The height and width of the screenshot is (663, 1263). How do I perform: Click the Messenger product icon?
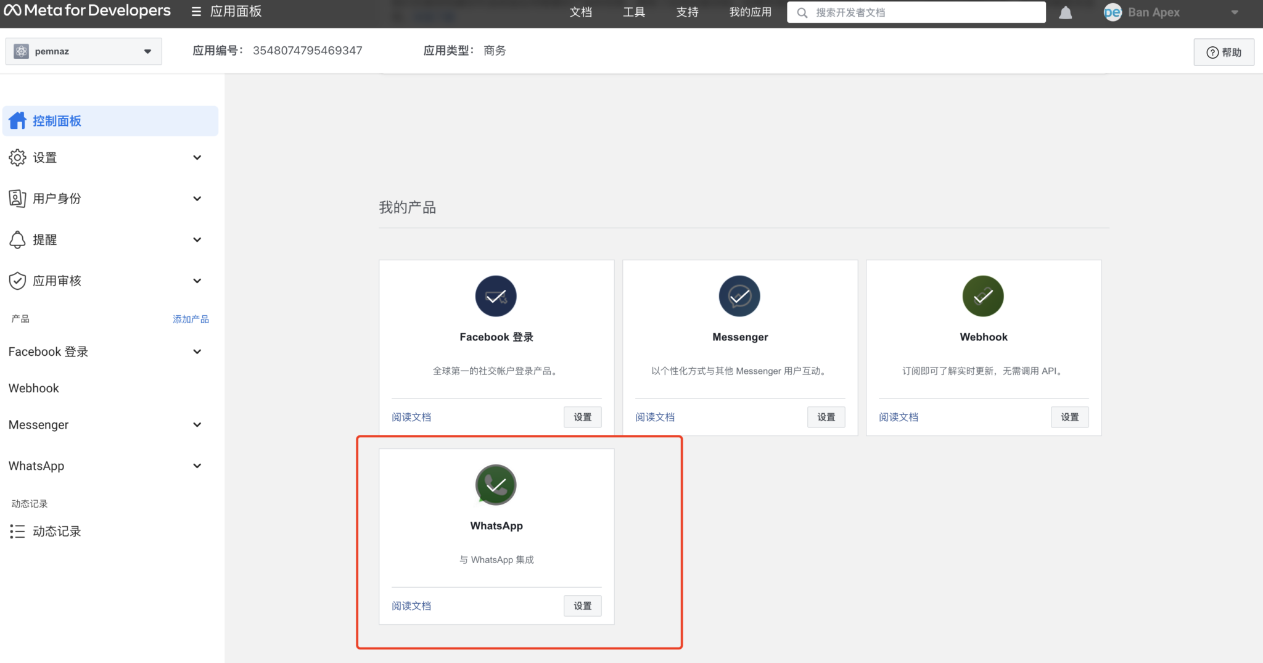(739, 296)
